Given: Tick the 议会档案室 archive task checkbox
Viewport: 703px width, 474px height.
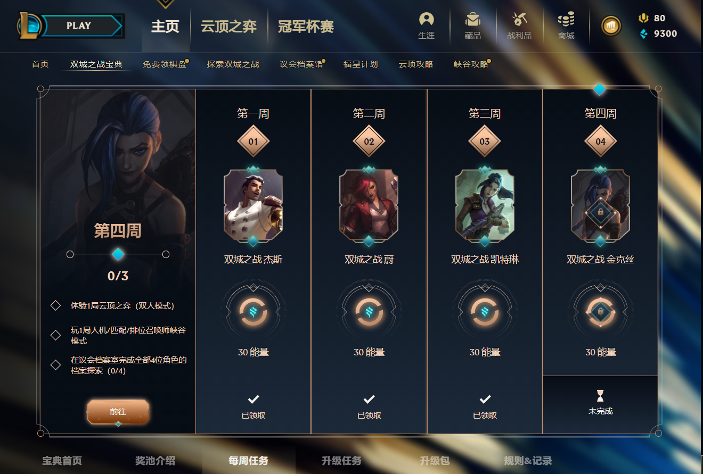Looking at the screenshot, I should tap(55, 364).
